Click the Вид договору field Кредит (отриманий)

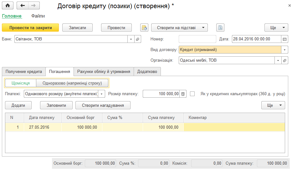(x=230, y=50)
